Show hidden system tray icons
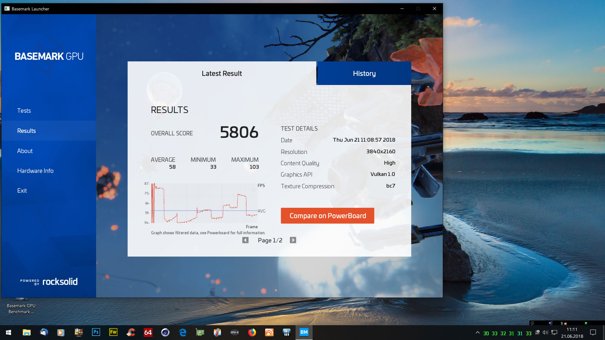Viewport: 605px width, 340px height. coord(478,332)
